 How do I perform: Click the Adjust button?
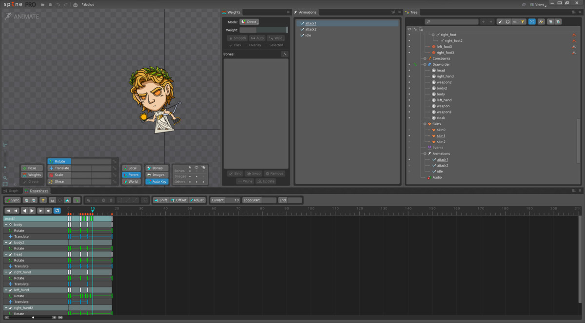pos(197,200)
